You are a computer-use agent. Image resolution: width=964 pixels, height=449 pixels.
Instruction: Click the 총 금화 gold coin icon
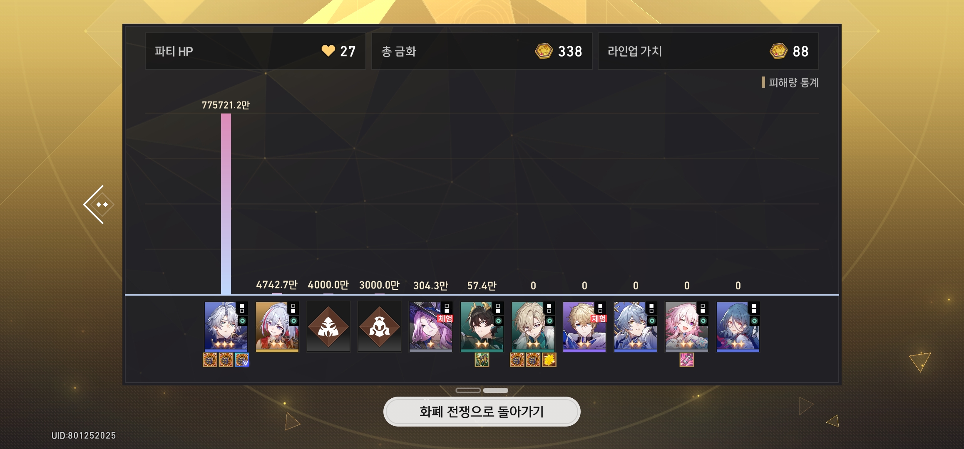(544, 51)
